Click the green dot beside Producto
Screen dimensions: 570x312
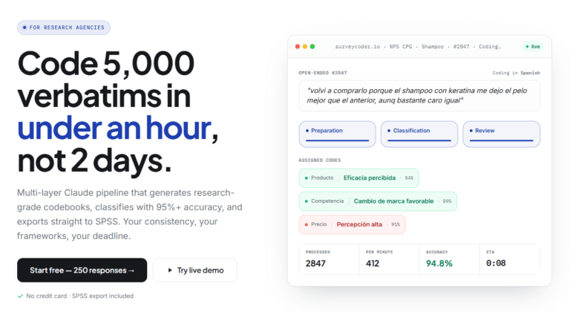coord(306,178)
